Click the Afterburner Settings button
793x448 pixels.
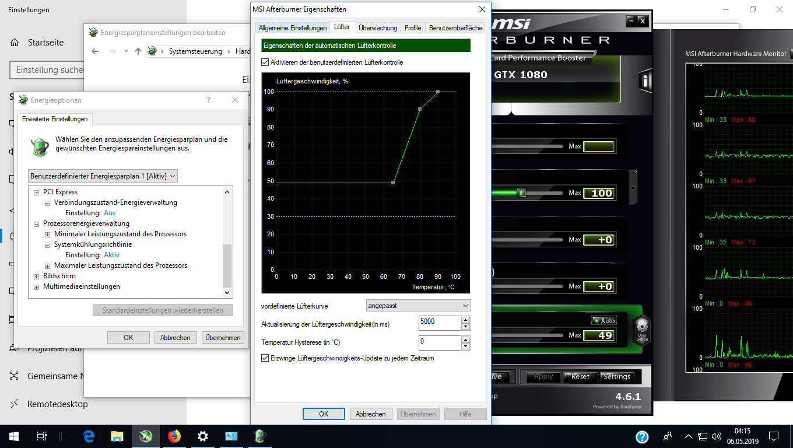pos(616,377)
